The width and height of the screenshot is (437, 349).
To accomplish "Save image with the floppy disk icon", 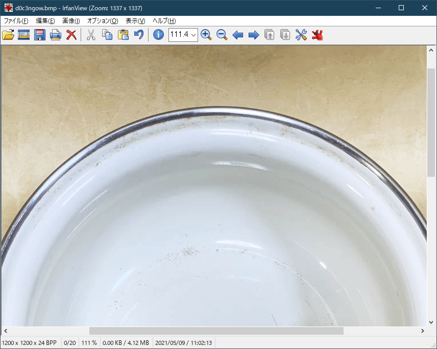I will click(x=40, y=35).
